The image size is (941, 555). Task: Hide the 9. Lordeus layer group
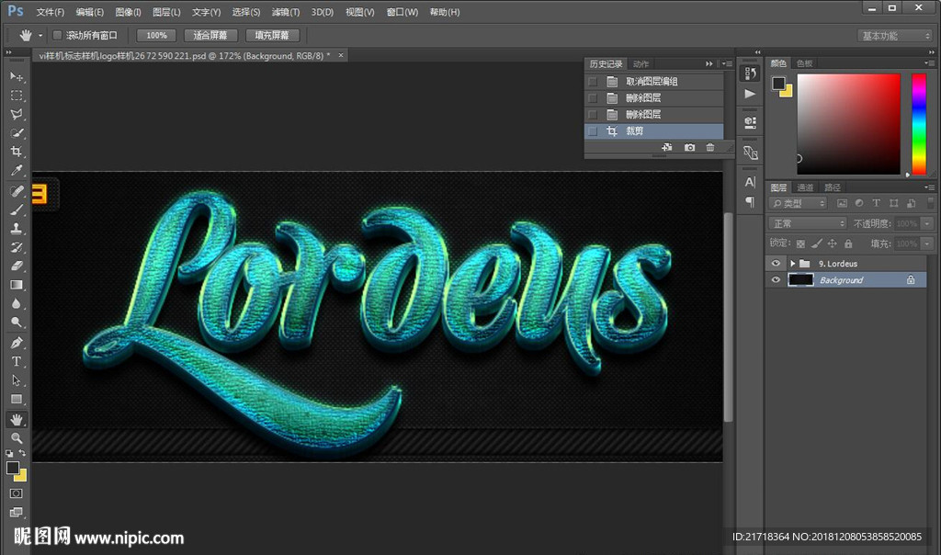click(777, 264)
